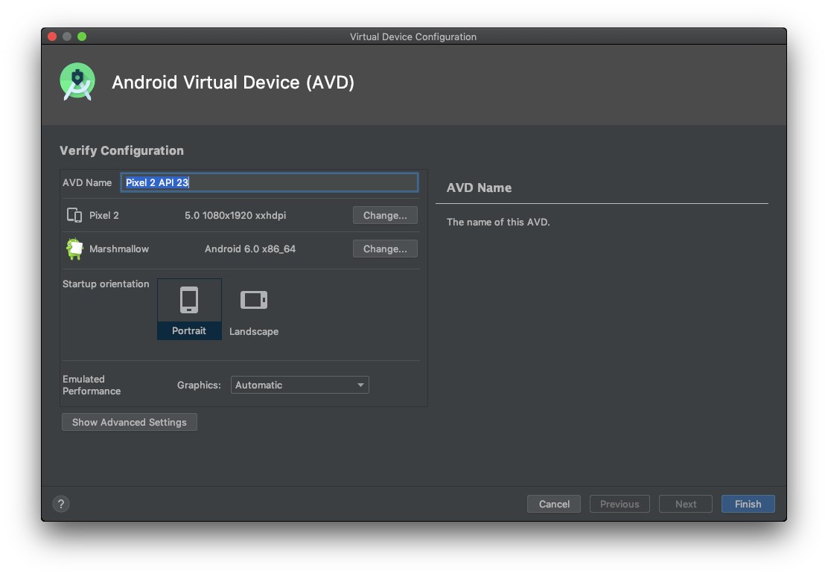828x576 pixels.
Task: Click the 'Startup orientation' label
Action: point(106,284)
